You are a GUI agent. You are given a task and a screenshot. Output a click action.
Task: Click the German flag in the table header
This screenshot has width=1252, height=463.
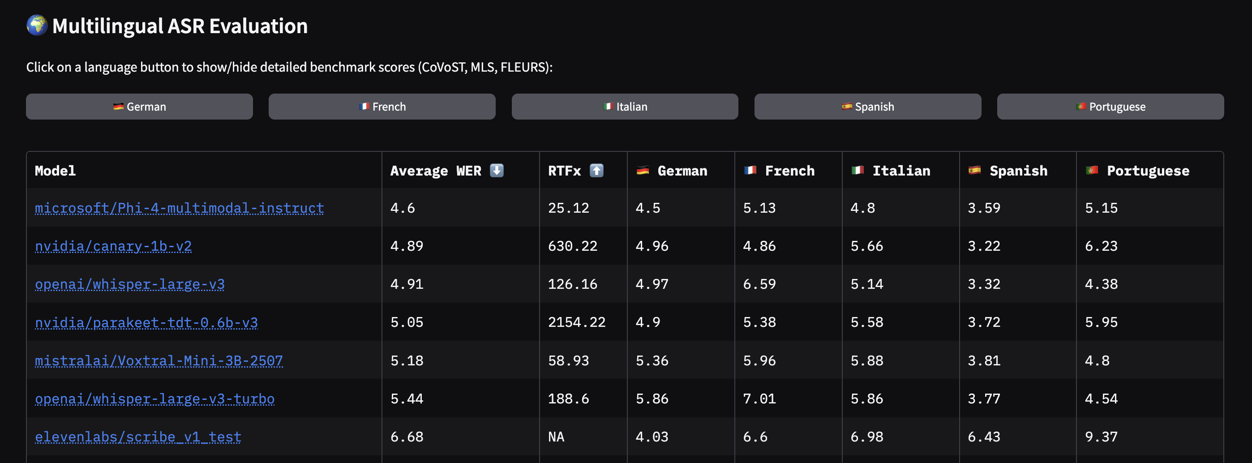pyautogui.click(x=643, y=171)
